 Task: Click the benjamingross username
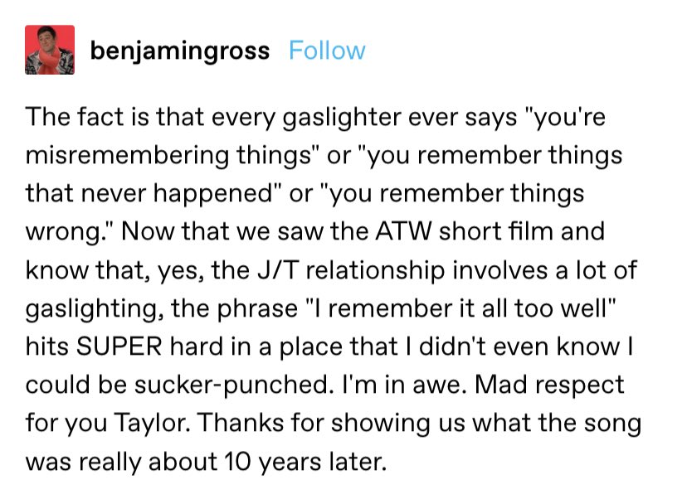click(180, 51)
